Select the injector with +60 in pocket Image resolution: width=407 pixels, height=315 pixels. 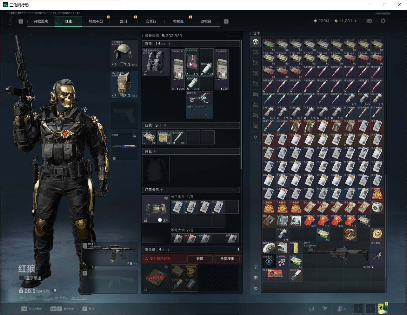(178, 137)
